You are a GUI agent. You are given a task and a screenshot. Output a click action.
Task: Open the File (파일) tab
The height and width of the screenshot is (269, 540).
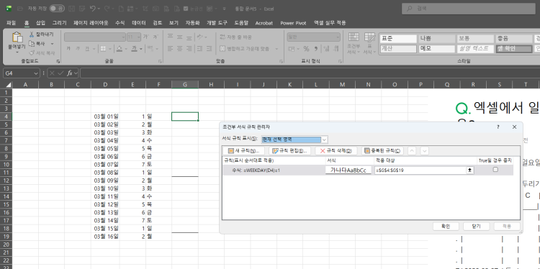click(x=11, y=23)
